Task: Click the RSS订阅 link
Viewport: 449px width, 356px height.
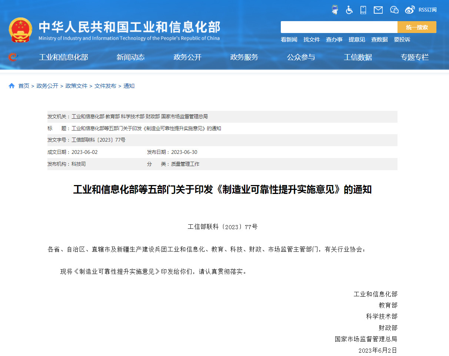Action: (x=428, y=10)
